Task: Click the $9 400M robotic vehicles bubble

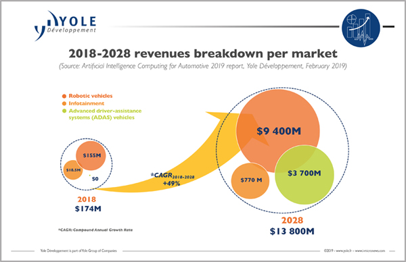Action: (x=278, y=131)
